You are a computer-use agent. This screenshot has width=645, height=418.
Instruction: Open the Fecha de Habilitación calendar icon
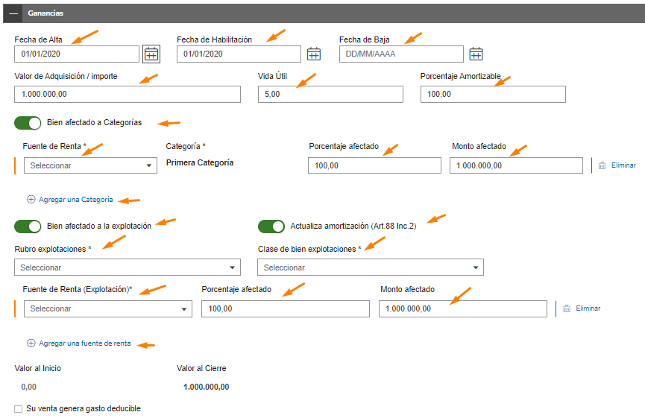coord(314,54)
